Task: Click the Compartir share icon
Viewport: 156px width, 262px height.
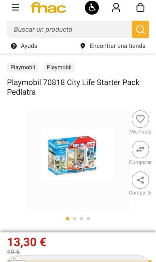Action: click(x=140, y=180)
